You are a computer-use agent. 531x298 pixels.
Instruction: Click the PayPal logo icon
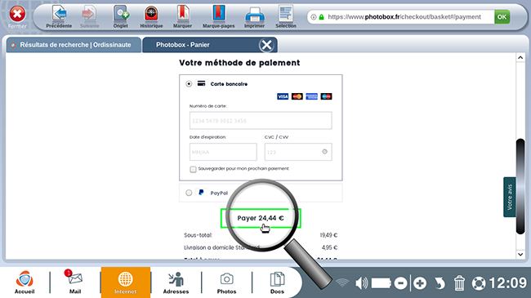point(201,193)
